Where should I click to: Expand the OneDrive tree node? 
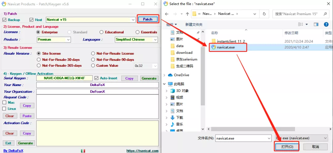(165, 75)
